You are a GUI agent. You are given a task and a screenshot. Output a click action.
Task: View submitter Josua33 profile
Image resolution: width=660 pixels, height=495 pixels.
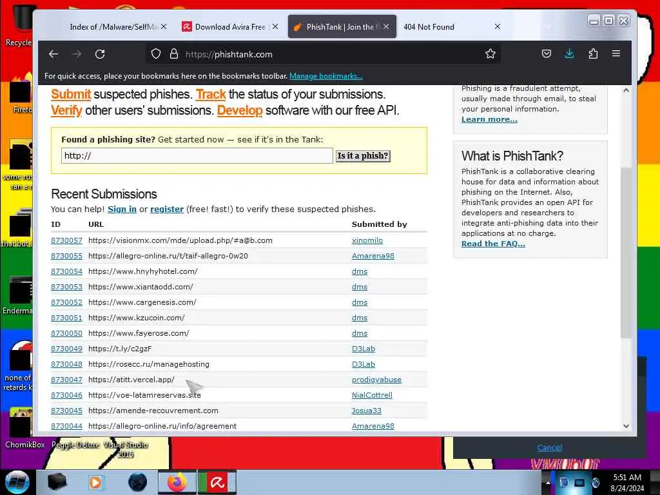[x=366, y=411]
